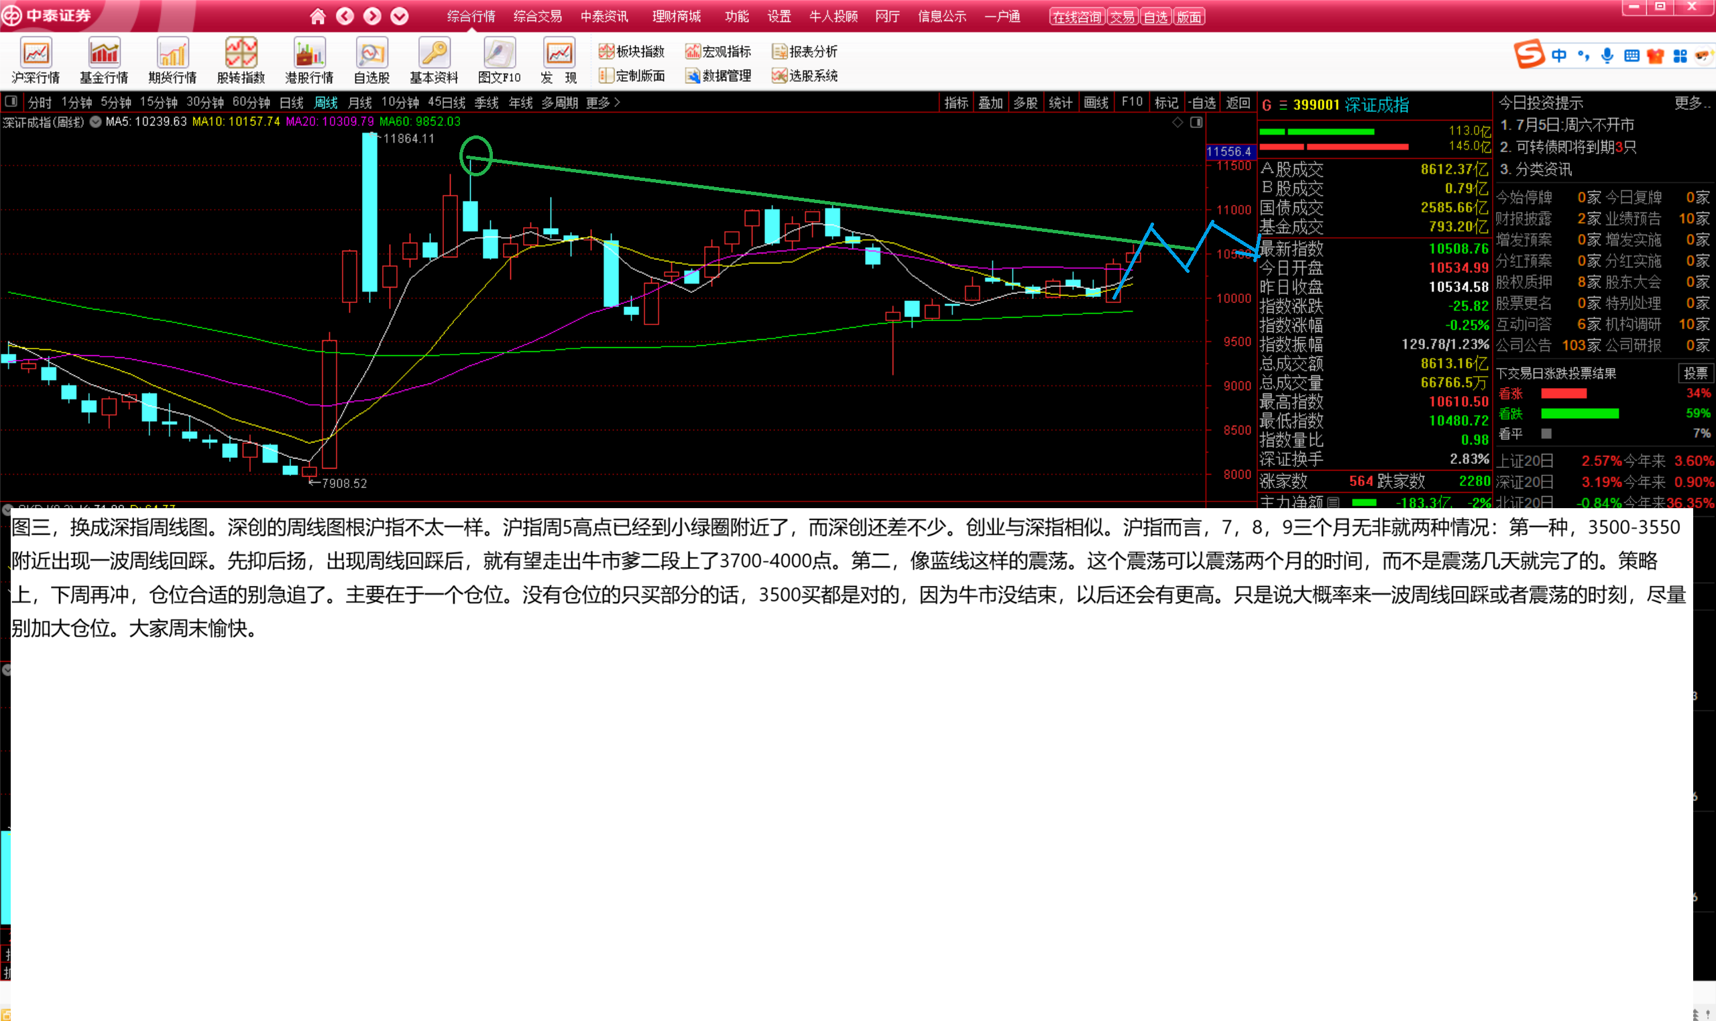Viewport: 1716px width, 1021px height.
Task: Toggle the left panel square icon beside 分时
Action: (11, 102)
